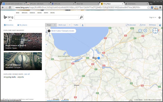Open the Bird's eye dropdown arrow
The image size is (163, 102).
coord(70,25)
